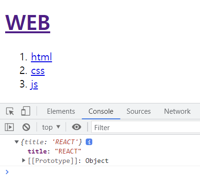Image resolution: width=200 pixels, height=183 pixels.
Task: Open the html link
Action: pyautogui.click(x=41, y=57)
